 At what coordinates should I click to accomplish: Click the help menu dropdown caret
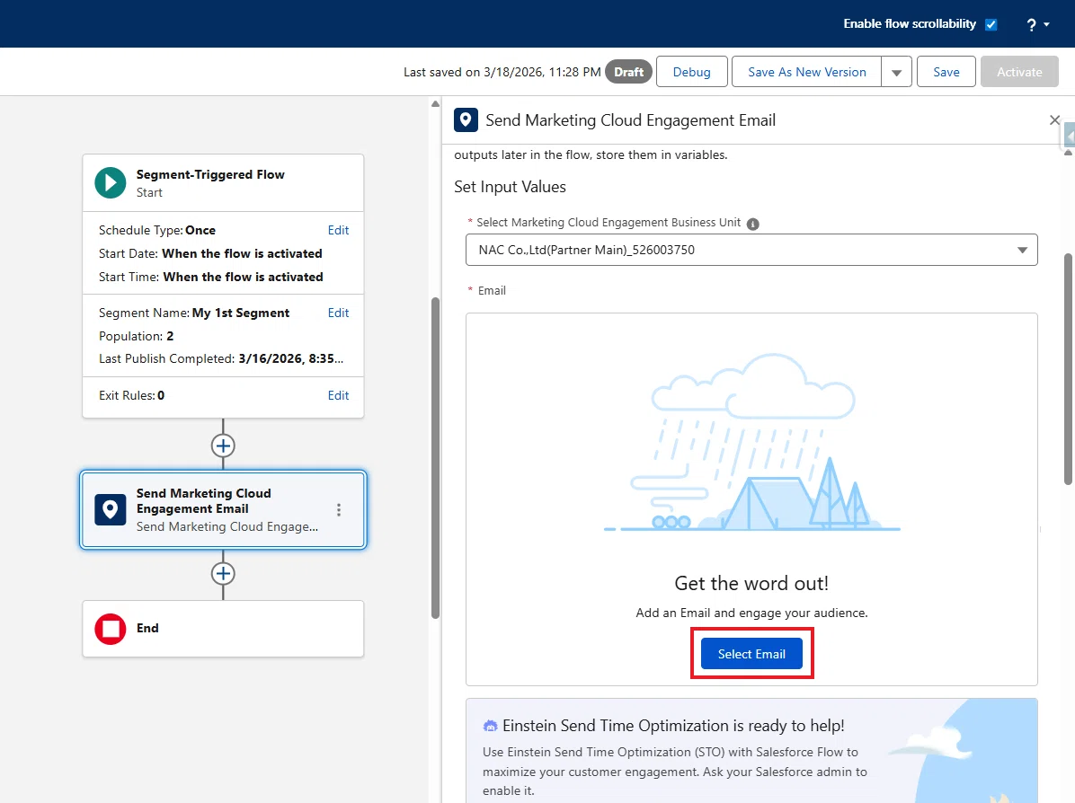(x=1047, y=24)
